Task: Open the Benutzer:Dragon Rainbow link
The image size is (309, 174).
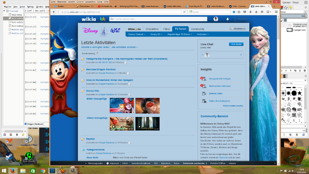Action: coord(101,70)
